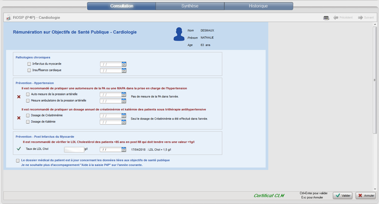This screenshot has width=379, height=204.
Task: Click the Annuler button
Action: (x=365, y=195)
